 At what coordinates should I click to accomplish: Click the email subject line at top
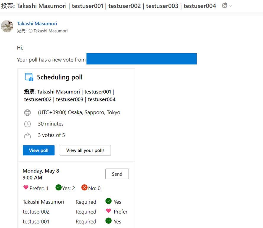tap(108, 6)
